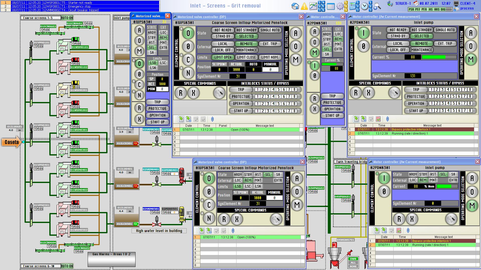Select Manual mode M in Inlet pump controller
This screenshot has height=270, width=481.
point(471,59)
